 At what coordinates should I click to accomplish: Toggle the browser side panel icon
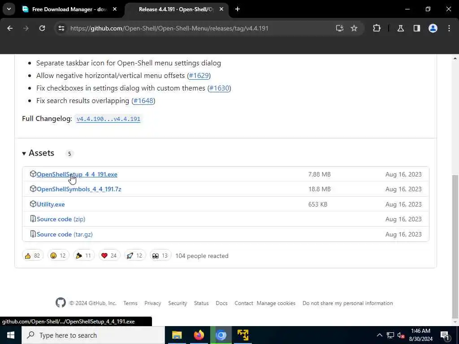point(417,28)
